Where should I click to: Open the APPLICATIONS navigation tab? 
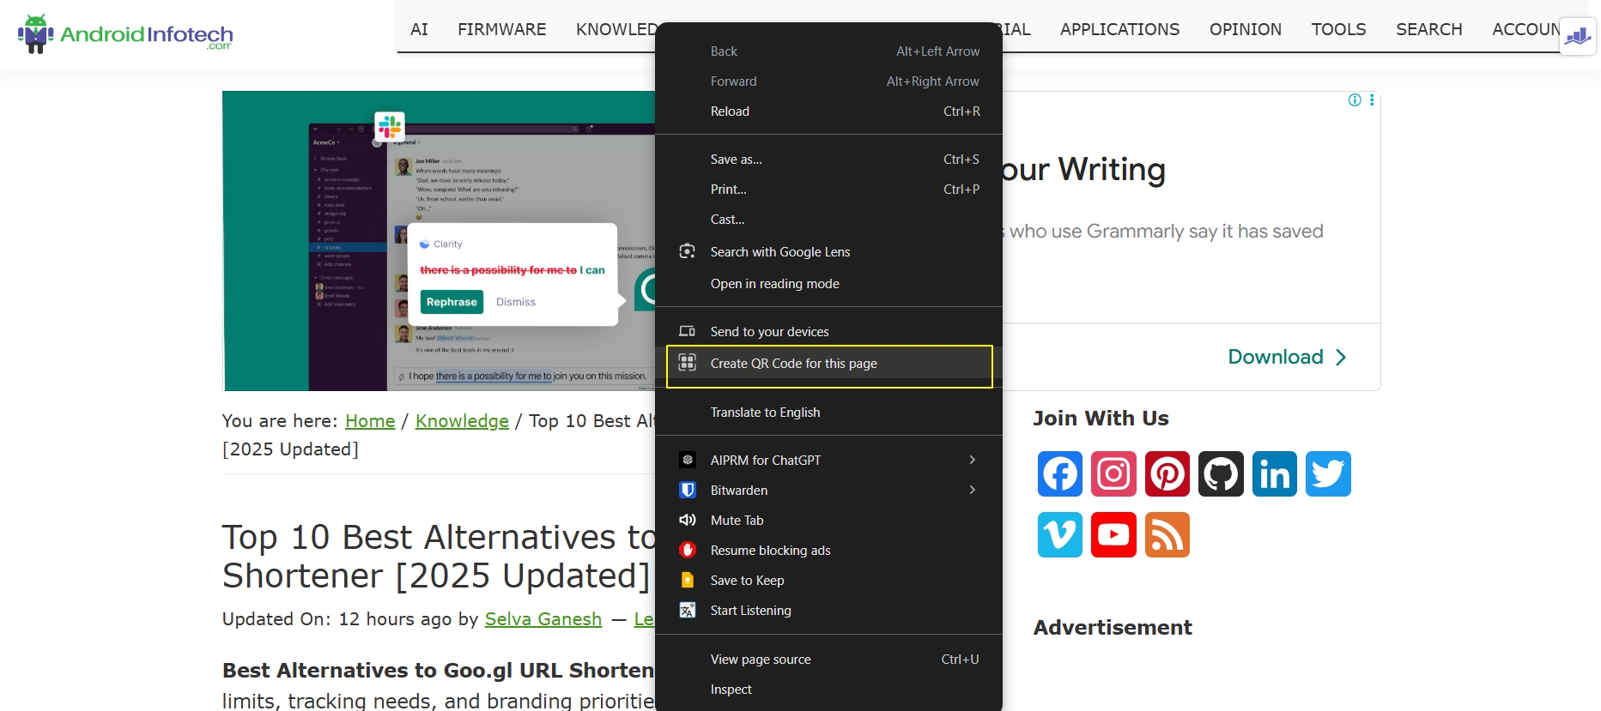coord(1119,29)
